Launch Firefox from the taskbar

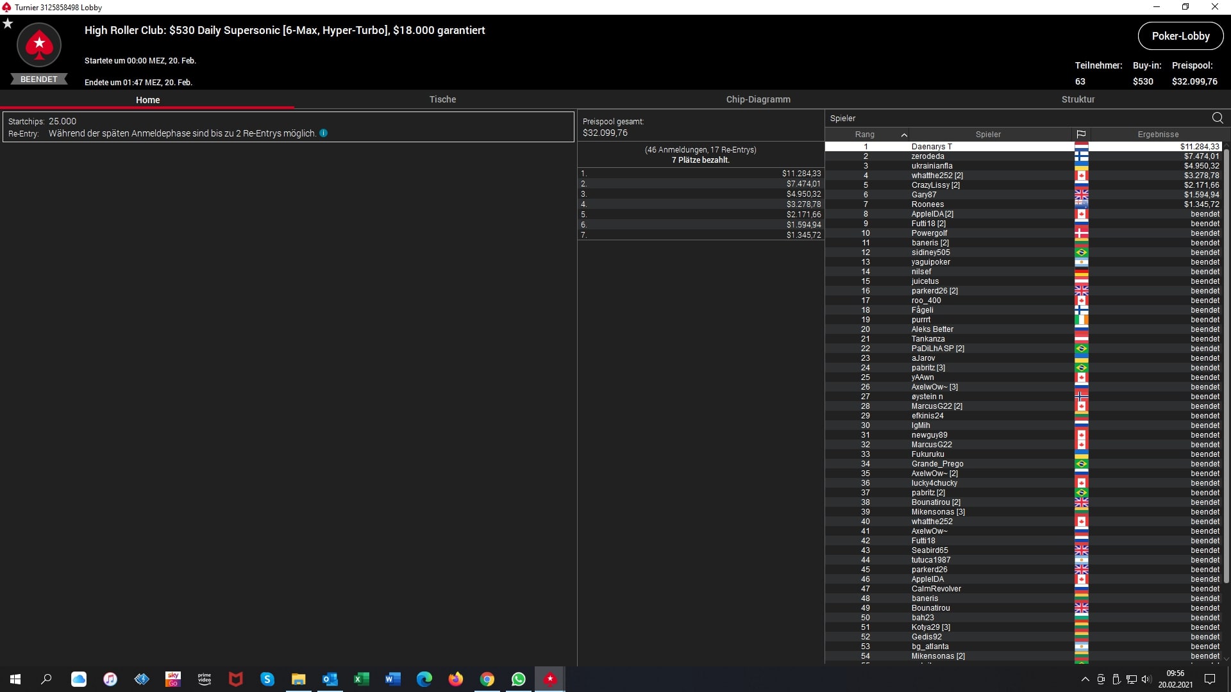coord(456,679)
